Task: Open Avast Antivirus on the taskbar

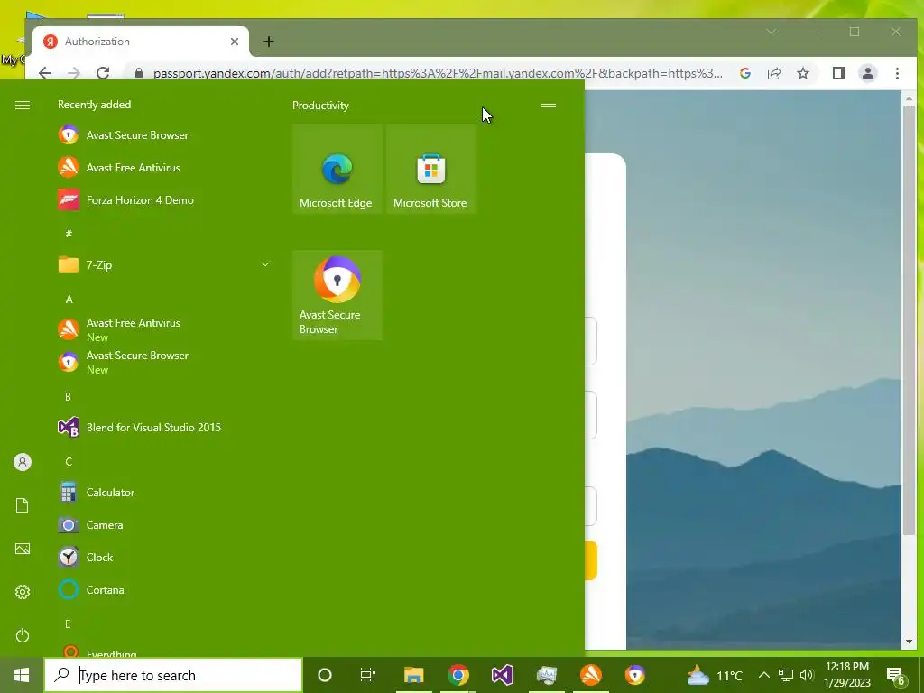Action: point(590,675)
